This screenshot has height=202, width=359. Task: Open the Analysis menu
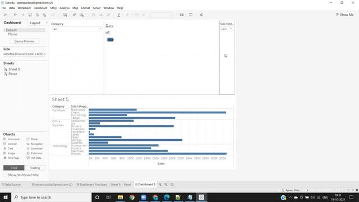65,8
